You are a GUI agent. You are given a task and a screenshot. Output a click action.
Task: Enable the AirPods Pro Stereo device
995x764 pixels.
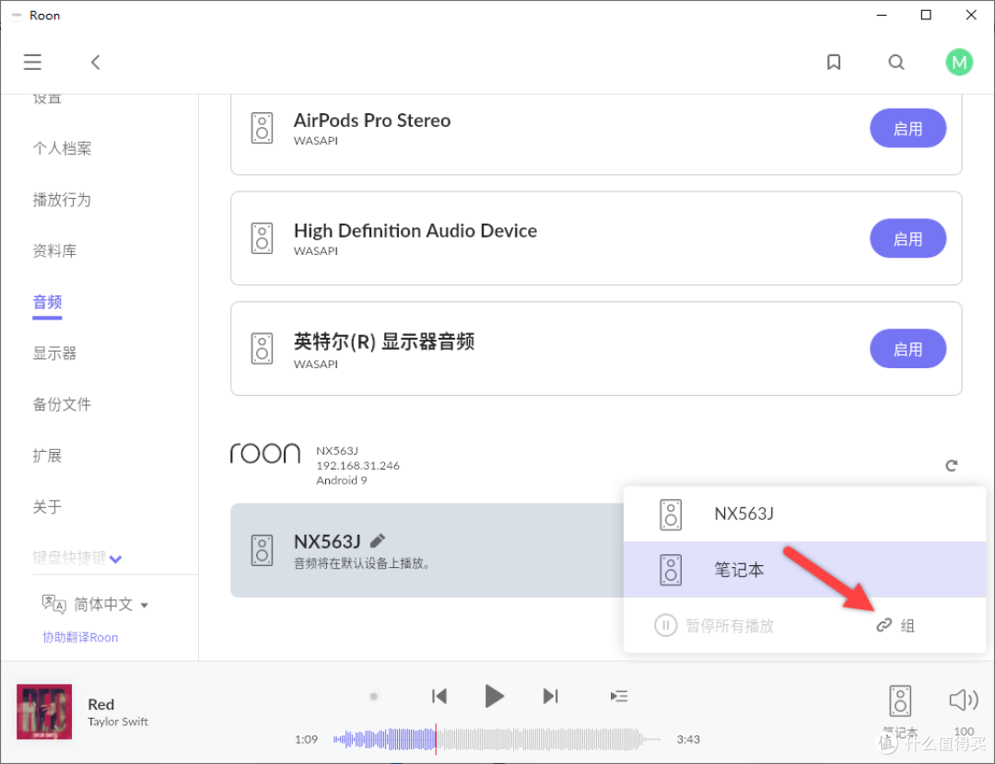(x=907, y=129)
